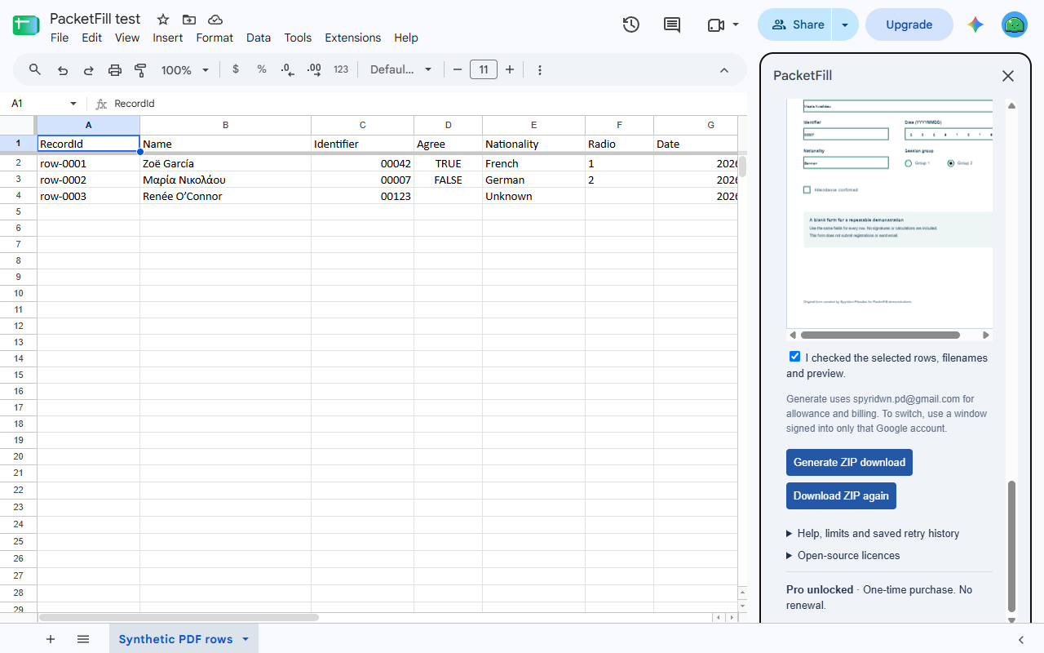
Task: Star the PacketFill test document
Action: tap(163, 20)
